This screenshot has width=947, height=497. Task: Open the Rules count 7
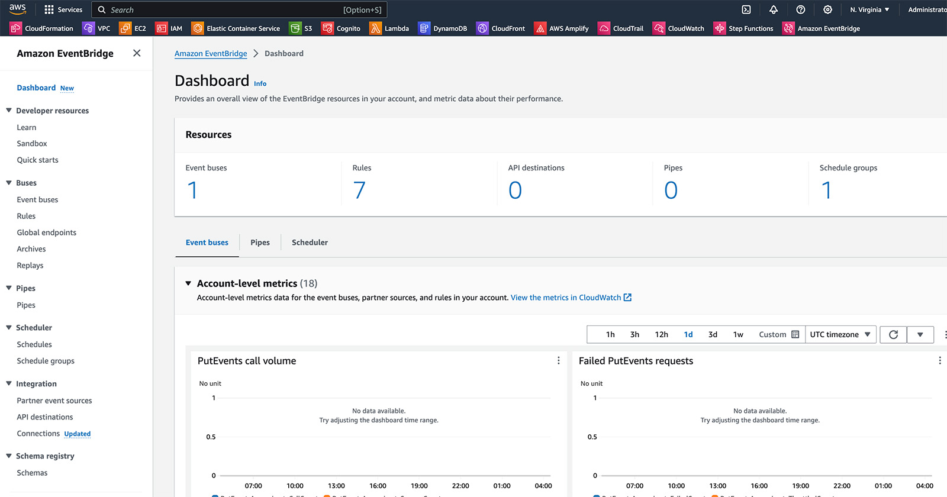coord(359,190)
